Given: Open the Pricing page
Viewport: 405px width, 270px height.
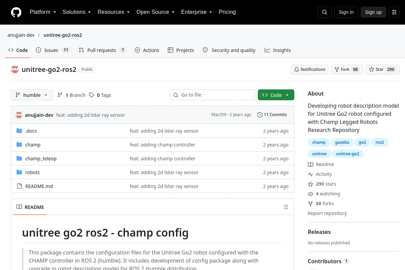Looking at the screenshot, I should [x=227, y=12].
